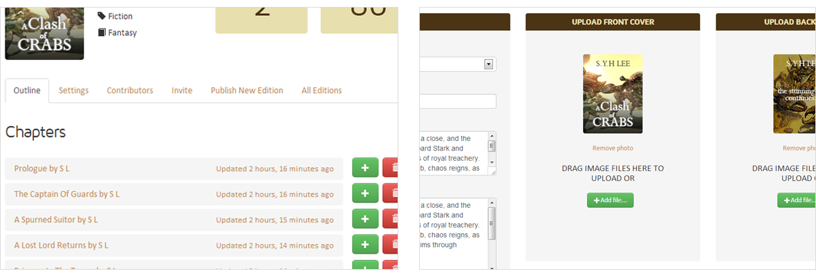The height and width of the screenshot is (276, 816).
Task: Go to the Publish New Edition tab
Action: click(x=247, y=90)
